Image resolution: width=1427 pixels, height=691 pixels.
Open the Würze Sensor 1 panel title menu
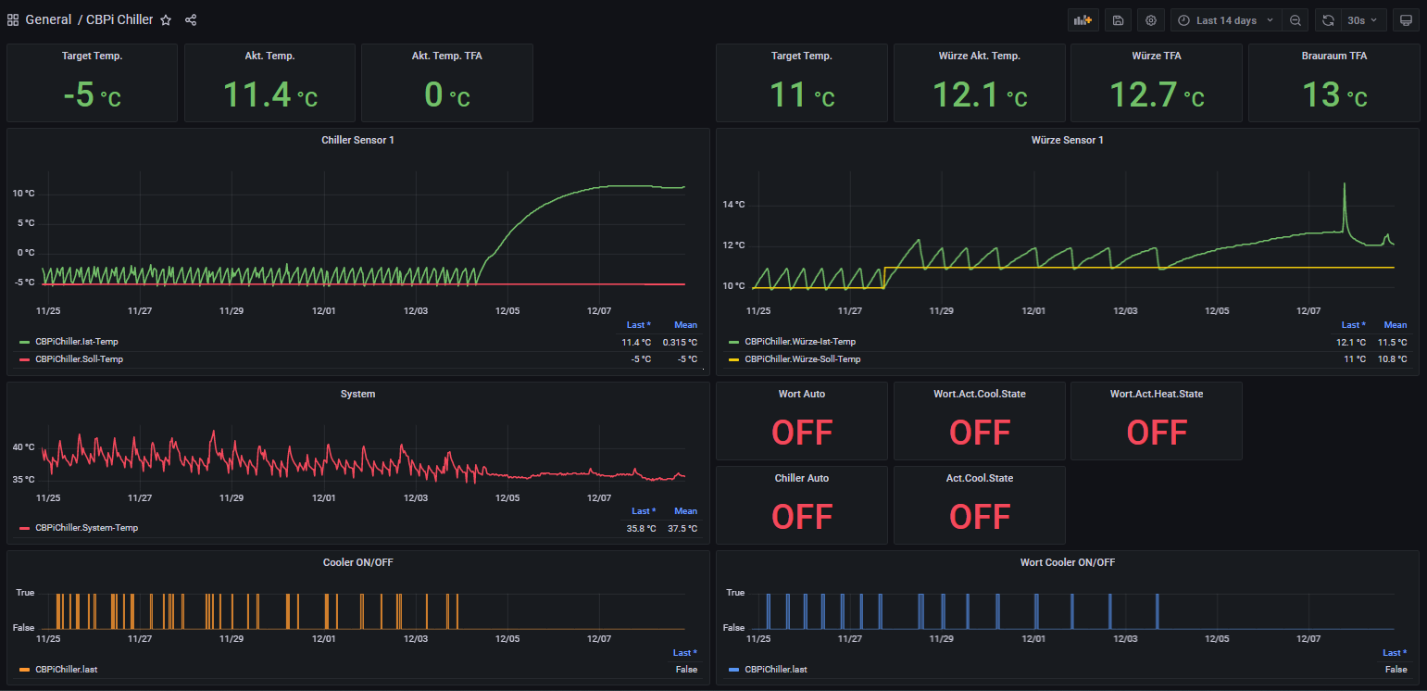coord(1067,140)
